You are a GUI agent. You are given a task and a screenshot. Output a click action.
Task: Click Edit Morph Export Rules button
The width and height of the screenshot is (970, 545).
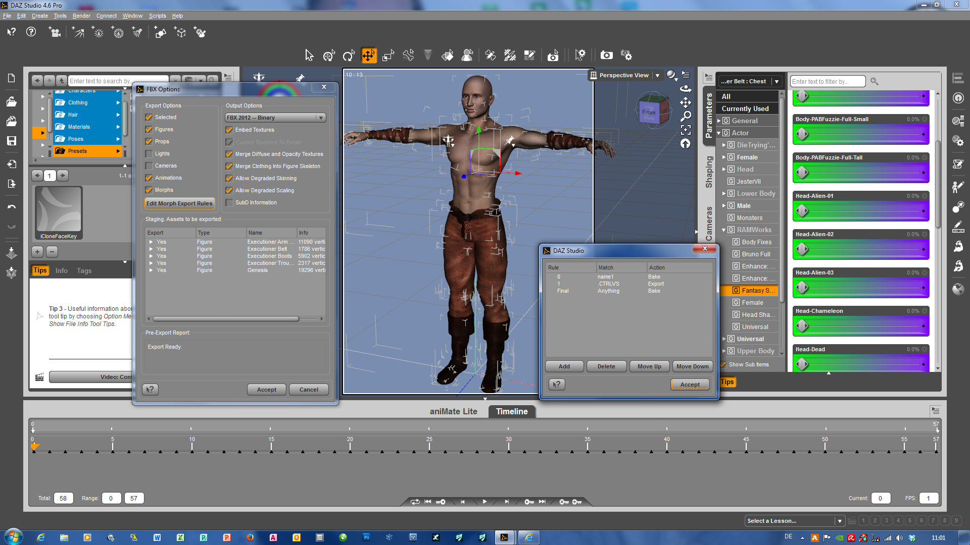click(179, 203)
